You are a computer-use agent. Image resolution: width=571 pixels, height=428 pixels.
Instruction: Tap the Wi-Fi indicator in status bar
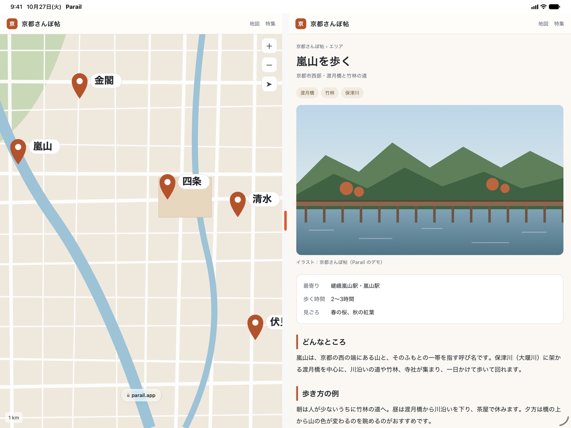point(543,7)
